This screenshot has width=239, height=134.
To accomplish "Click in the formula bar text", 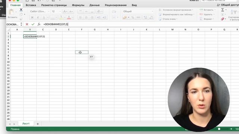I will pos(56,24).
